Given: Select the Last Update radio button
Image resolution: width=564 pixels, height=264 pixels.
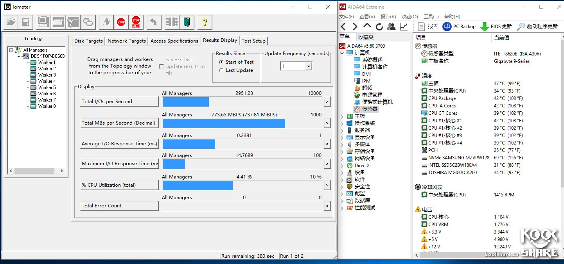Looking at the screenshot, I should (221, 70).
